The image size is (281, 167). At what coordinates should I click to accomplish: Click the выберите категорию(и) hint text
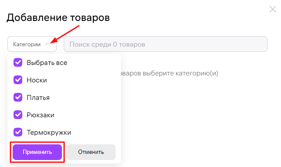click(x=181, y=73)
